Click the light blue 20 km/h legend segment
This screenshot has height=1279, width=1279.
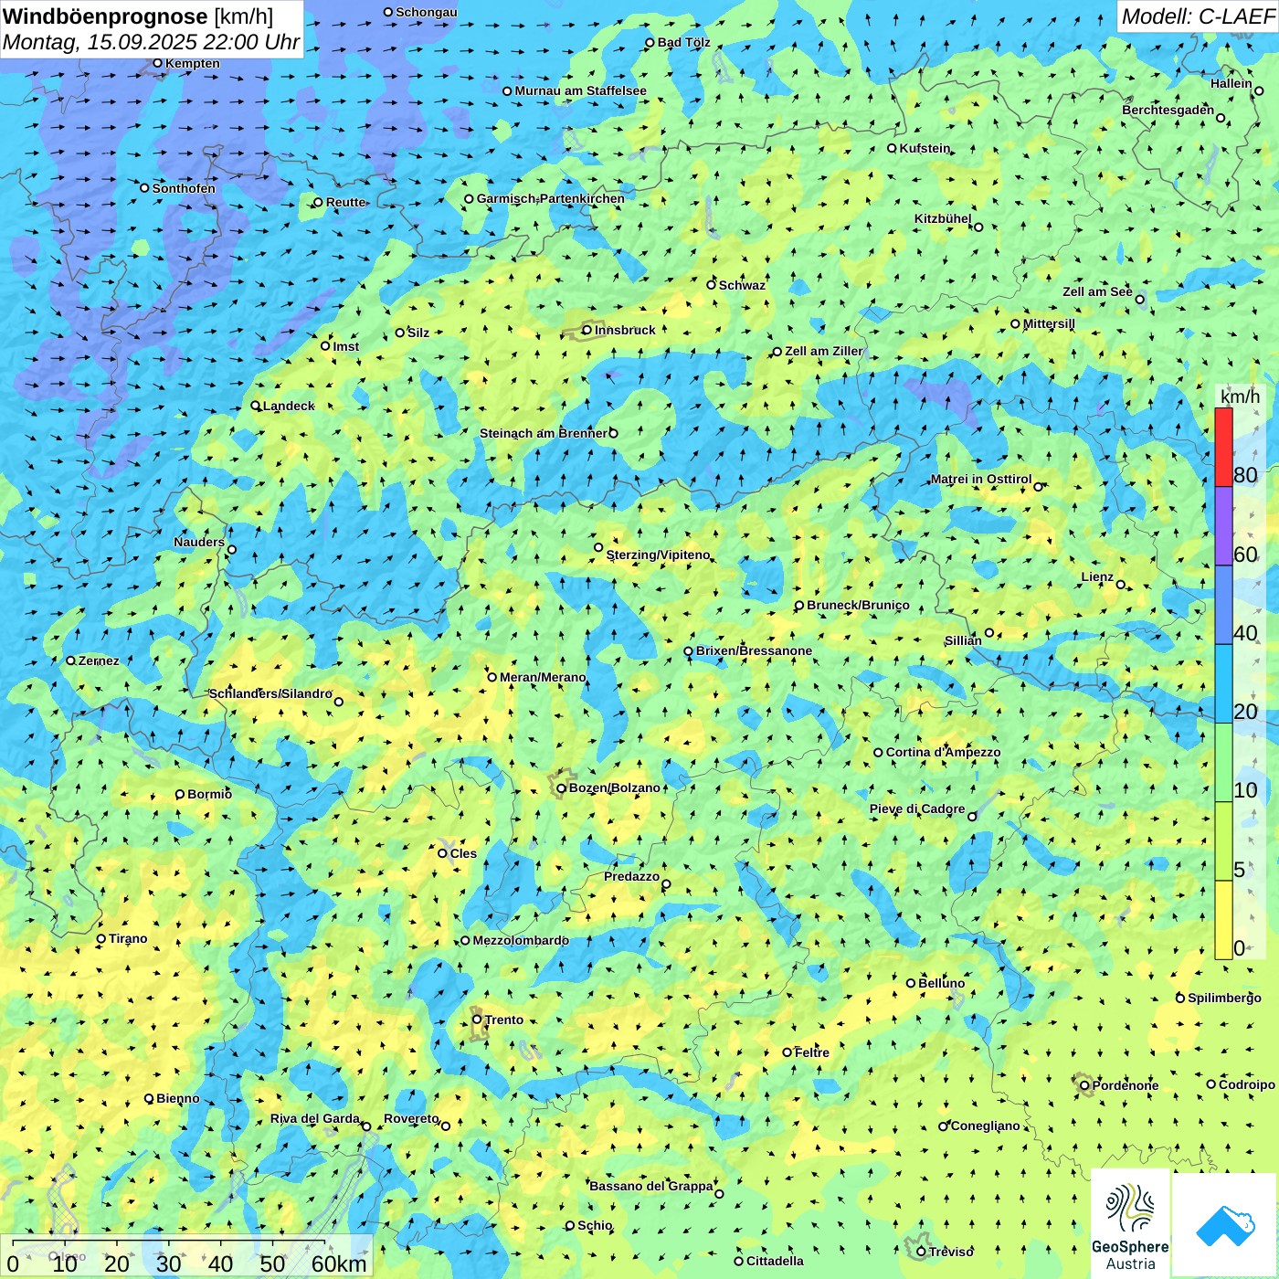[x=1223, y=683]
